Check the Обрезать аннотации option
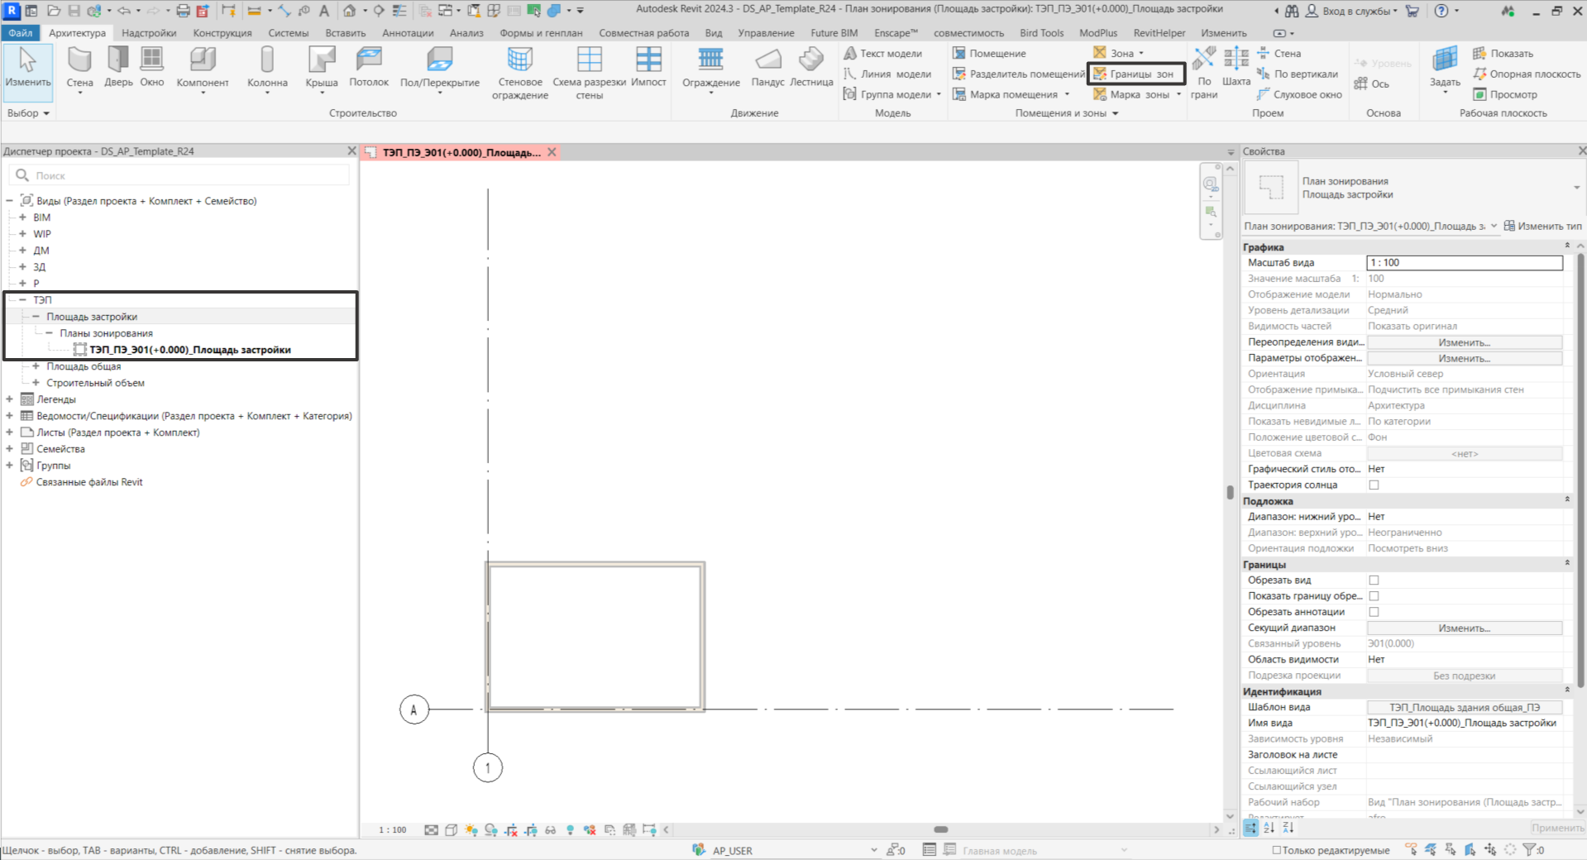1587x860 pixels. coord(1374,612)
